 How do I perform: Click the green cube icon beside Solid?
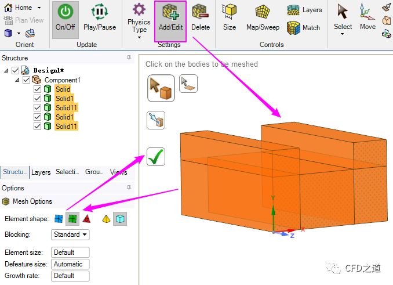(x=48, y=89)
